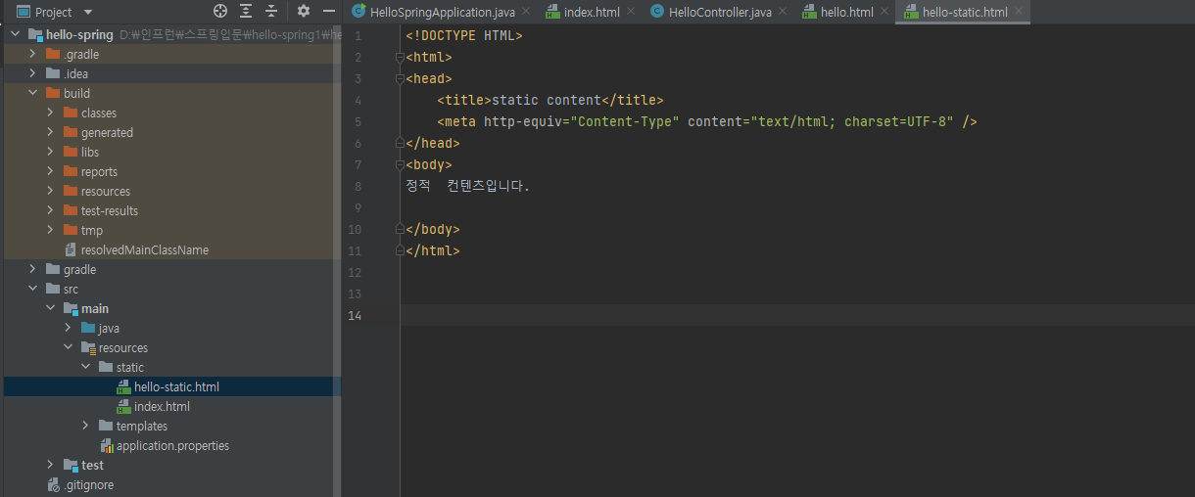Click the Collapse All icon in Project toolbar
Screen dimensions: 1195x497
pos(271,12)
